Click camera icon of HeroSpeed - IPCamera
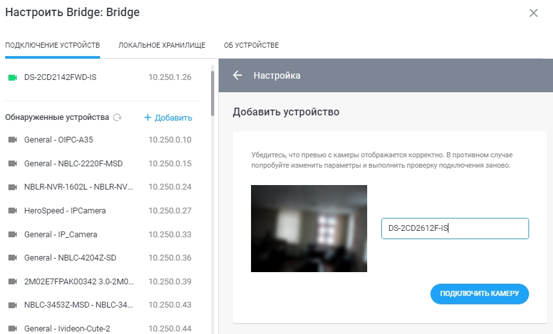This screenshot has width=553, height=334. coord(13,211)
